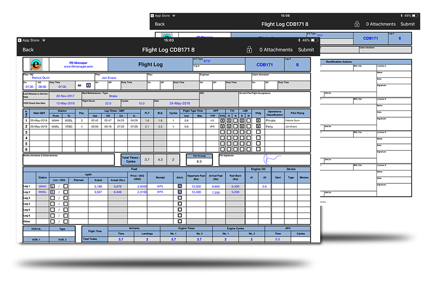Tap the PIC Signature box
Image resolution: width=435 pixels, height=292 pixels.
click(264, 160)
